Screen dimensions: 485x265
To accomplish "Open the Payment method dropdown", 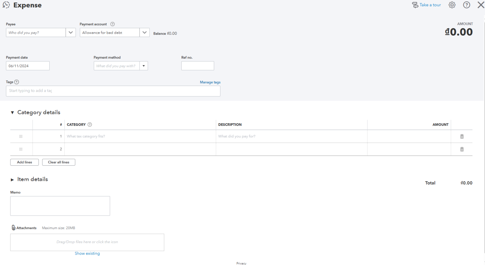I will tap(144, 66).
